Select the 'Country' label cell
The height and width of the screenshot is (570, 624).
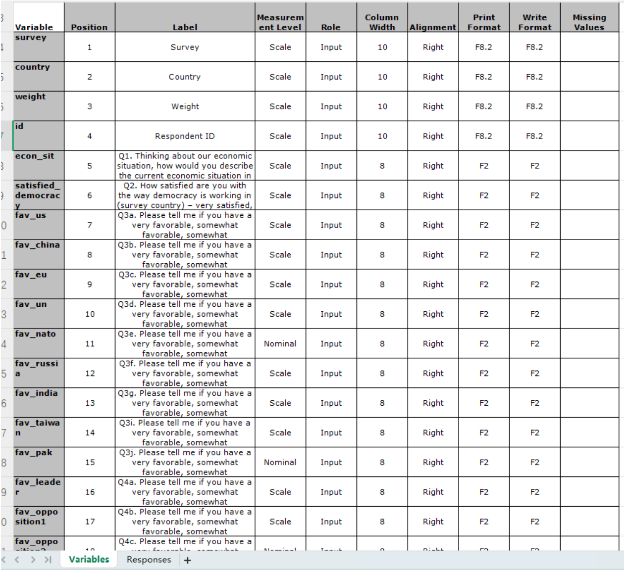point(185,77)
